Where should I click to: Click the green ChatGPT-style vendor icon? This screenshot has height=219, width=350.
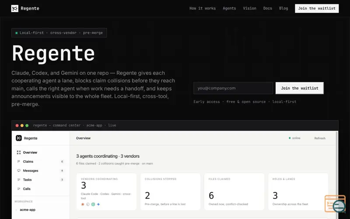[93, 204]
